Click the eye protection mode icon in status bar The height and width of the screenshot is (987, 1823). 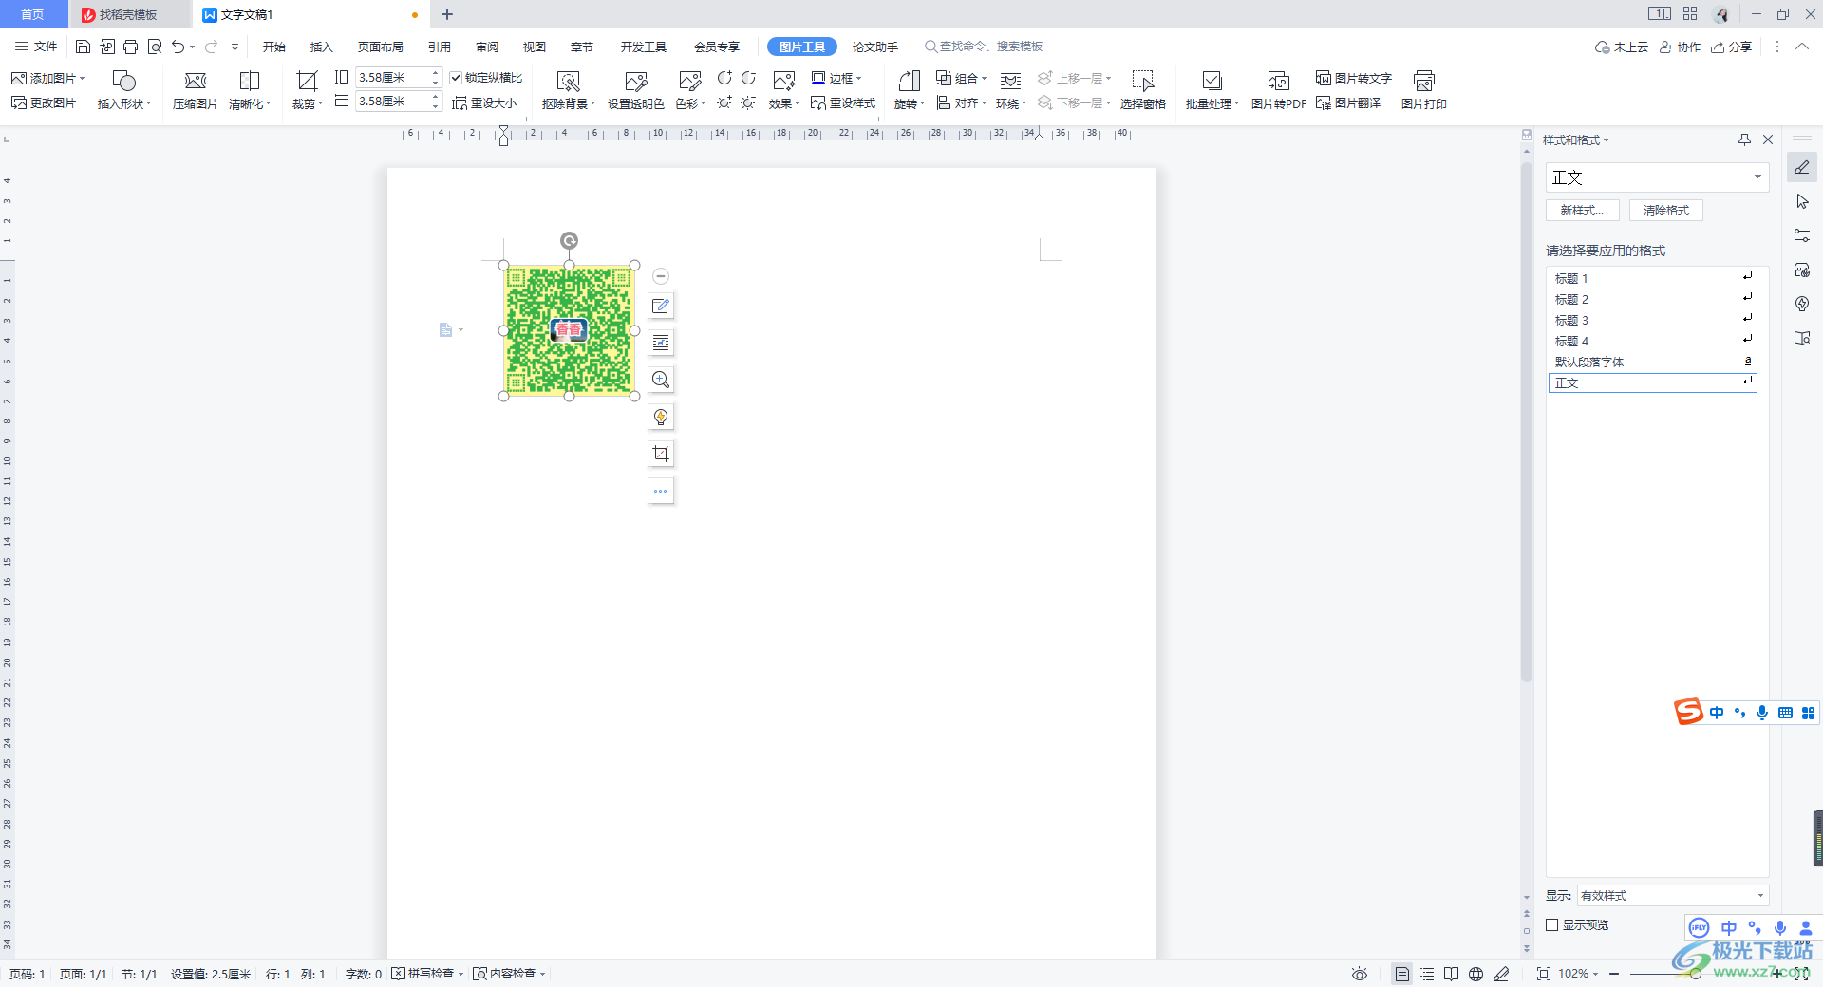[x=1360, y=974]
